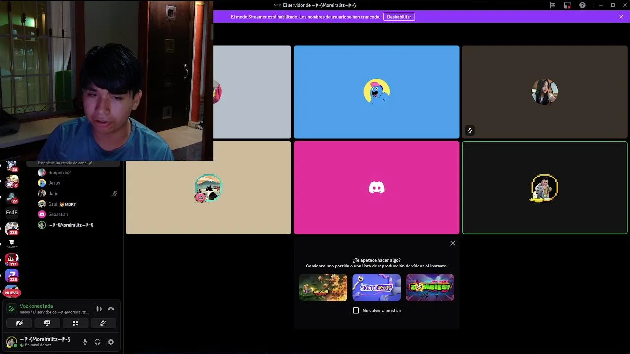Screen dimensions: 630x354
Task: Select the grey participant tile next to the webcam overlay
Action: [x=252, y=92]
